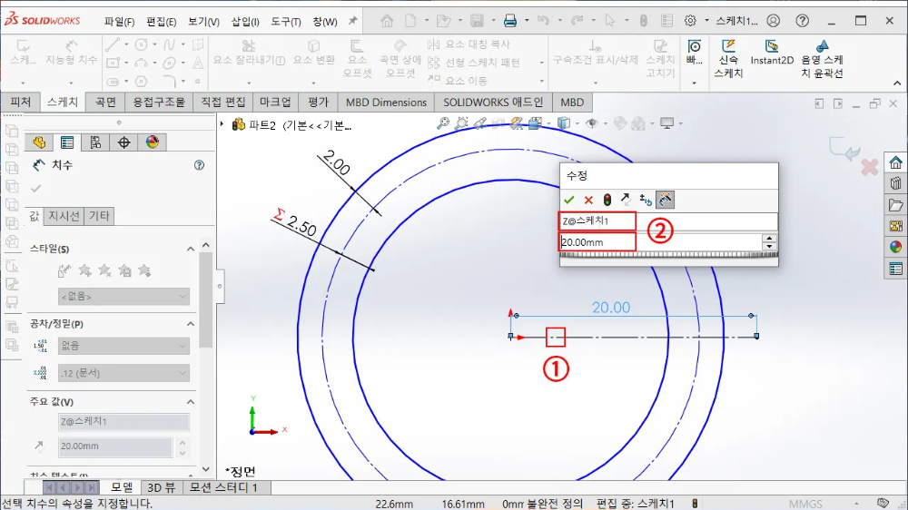This screenshot has height=510, width=908.
Task: Open appearances color ball in task pane
Action: click(x=895, y=247)
